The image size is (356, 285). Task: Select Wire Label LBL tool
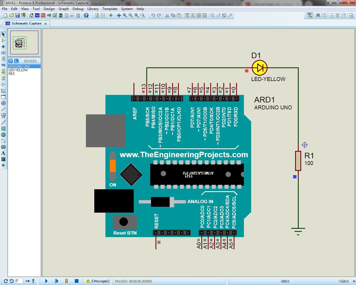pos(3,53)
